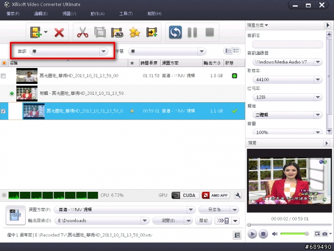This screenshot has width=334, height=251.
Task: Expand the 44100 sample rate dropdown
Action: click(x=317, y=80)
